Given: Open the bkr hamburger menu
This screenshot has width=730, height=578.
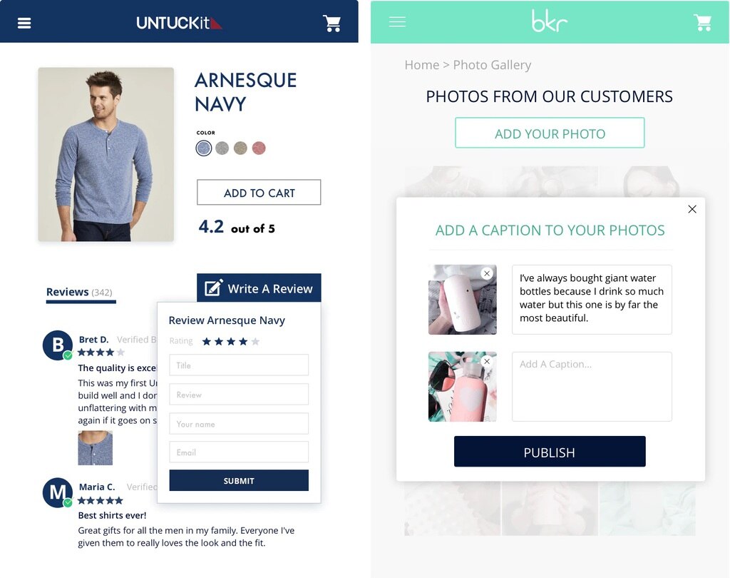Looking at the screenshot, I should pos(397,22).
